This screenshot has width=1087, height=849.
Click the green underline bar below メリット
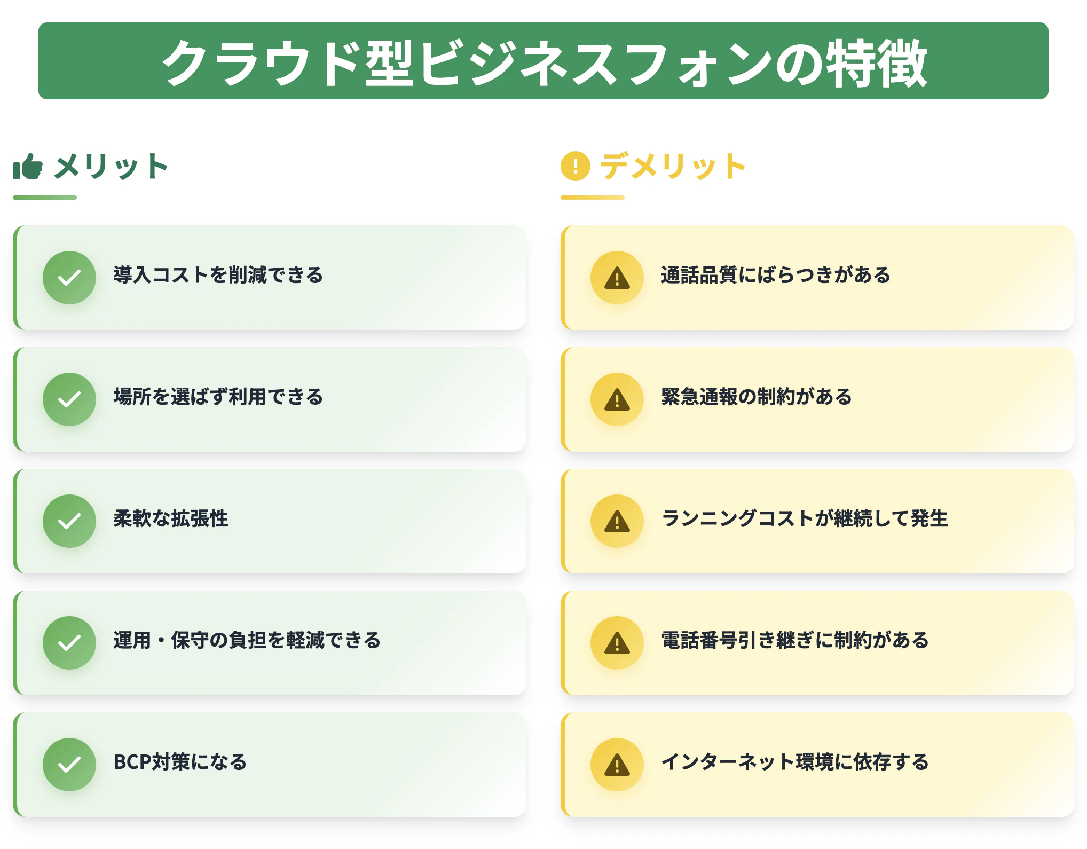45,198
